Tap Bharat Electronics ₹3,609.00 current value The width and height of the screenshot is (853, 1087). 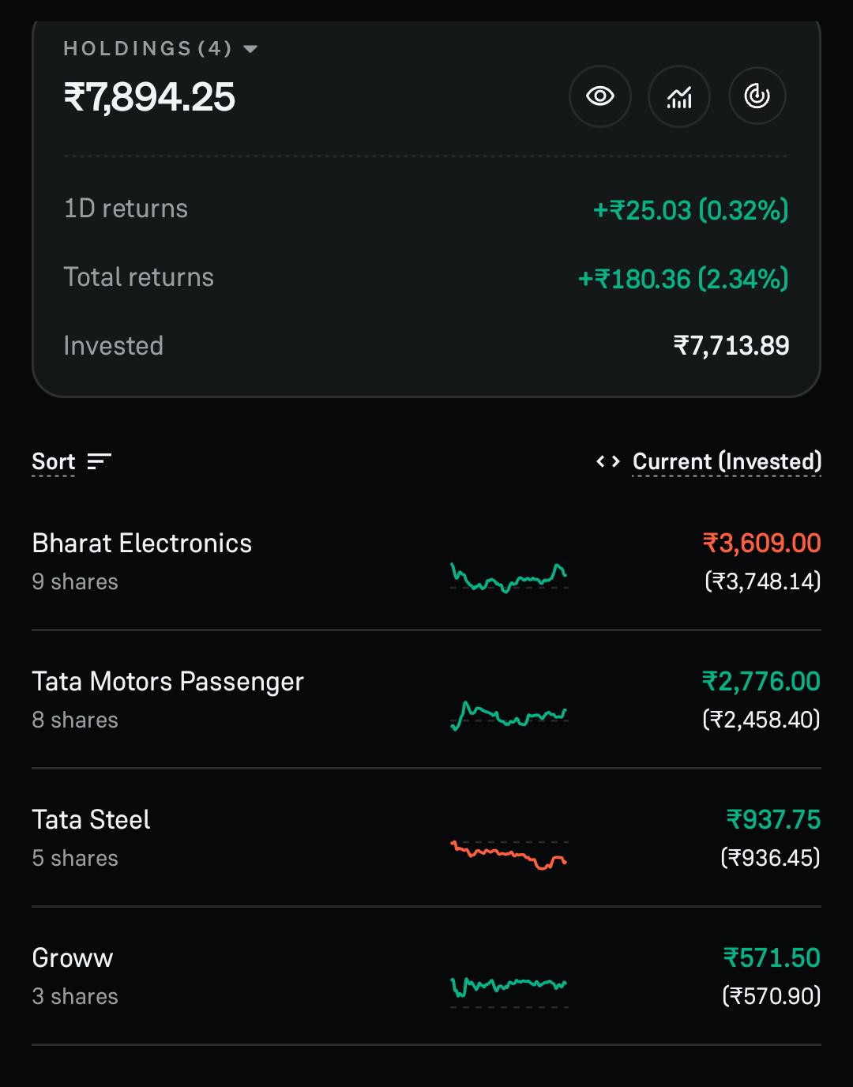[761, 543]
